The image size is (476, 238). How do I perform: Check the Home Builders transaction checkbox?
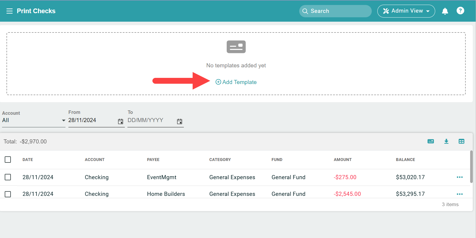pos(8,194)
